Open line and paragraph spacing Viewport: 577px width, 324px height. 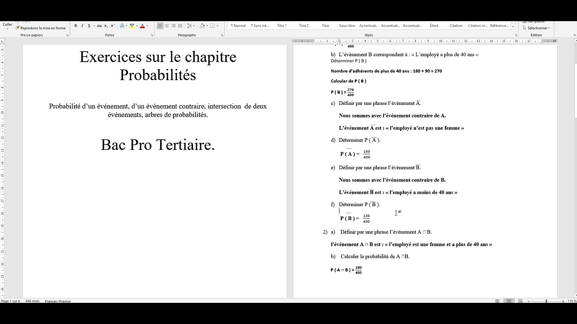(x=189, y=26)
